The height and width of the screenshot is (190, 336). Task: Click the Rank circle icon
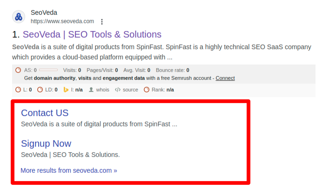[147, 90]
